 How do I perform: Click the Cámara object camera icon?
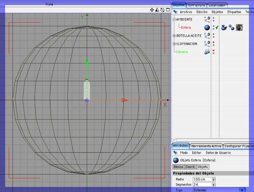pos(207,52)
